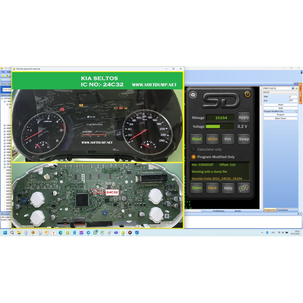
Task: Open Outlook from the taskbar
Action: (47, 232)
